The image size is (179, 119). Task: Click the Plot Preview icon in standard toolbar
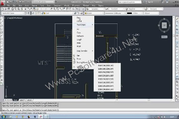pos(16,9)
